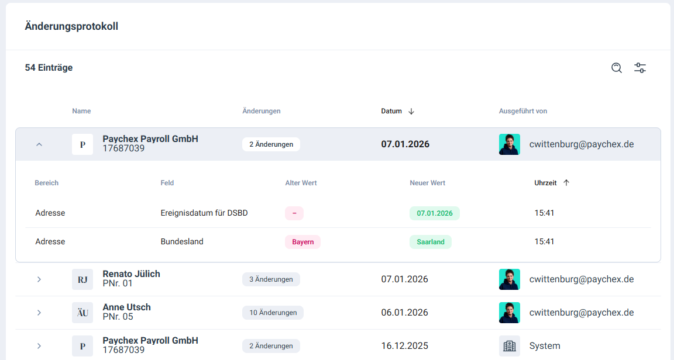Click the Uhrzeit ascending sort arrow

[566, 183]
